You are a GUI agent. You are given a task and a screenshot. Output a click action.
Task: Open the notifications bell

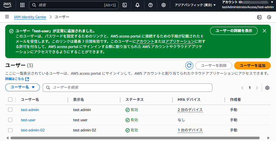pyautogui.click(x=137, y=5)
